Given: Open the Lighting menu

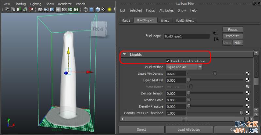Looking at the screenshot, I should (36, 4).
